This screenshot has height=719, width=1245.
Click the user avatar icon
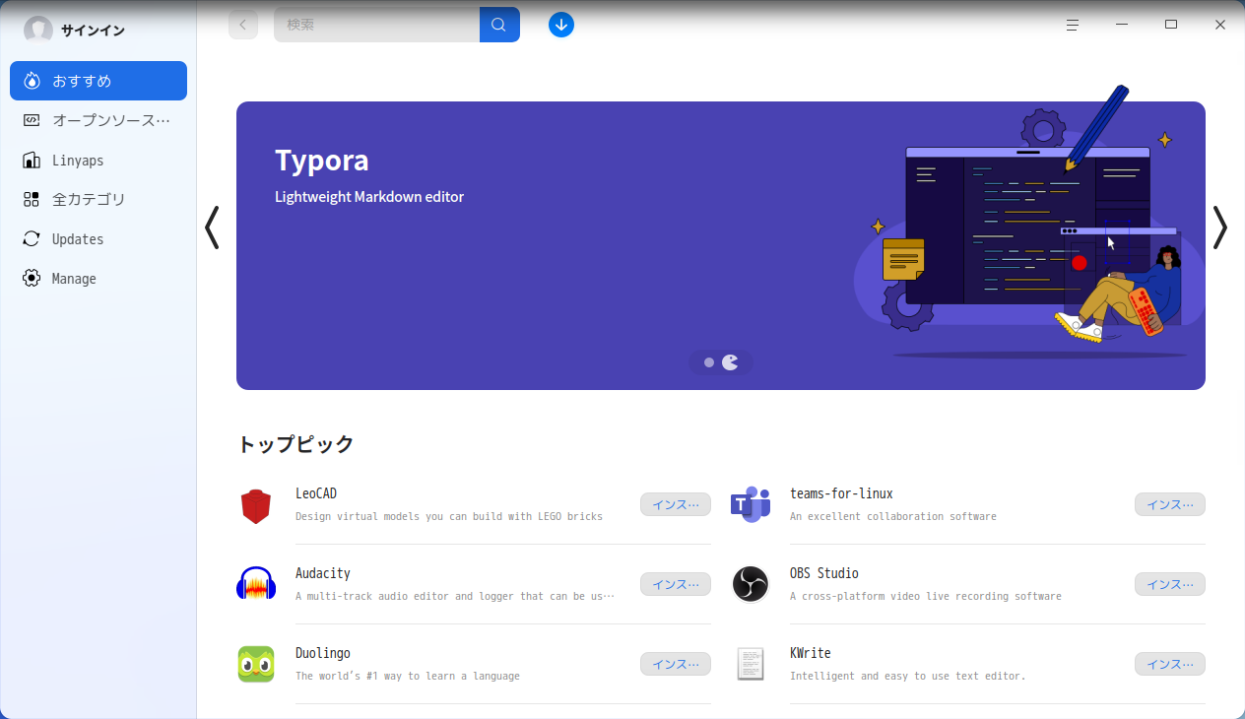[x=38, y=31]
